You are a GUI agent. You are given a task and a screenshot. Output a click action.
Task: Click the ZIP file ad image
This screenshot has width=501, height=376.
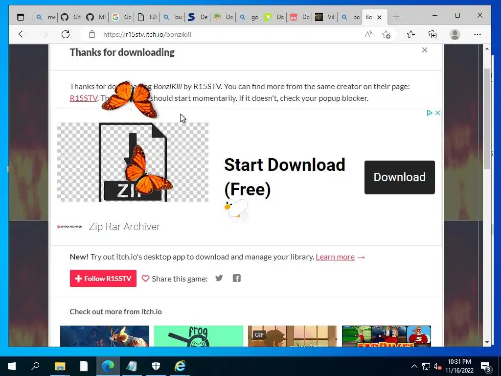tap(133, 162)
